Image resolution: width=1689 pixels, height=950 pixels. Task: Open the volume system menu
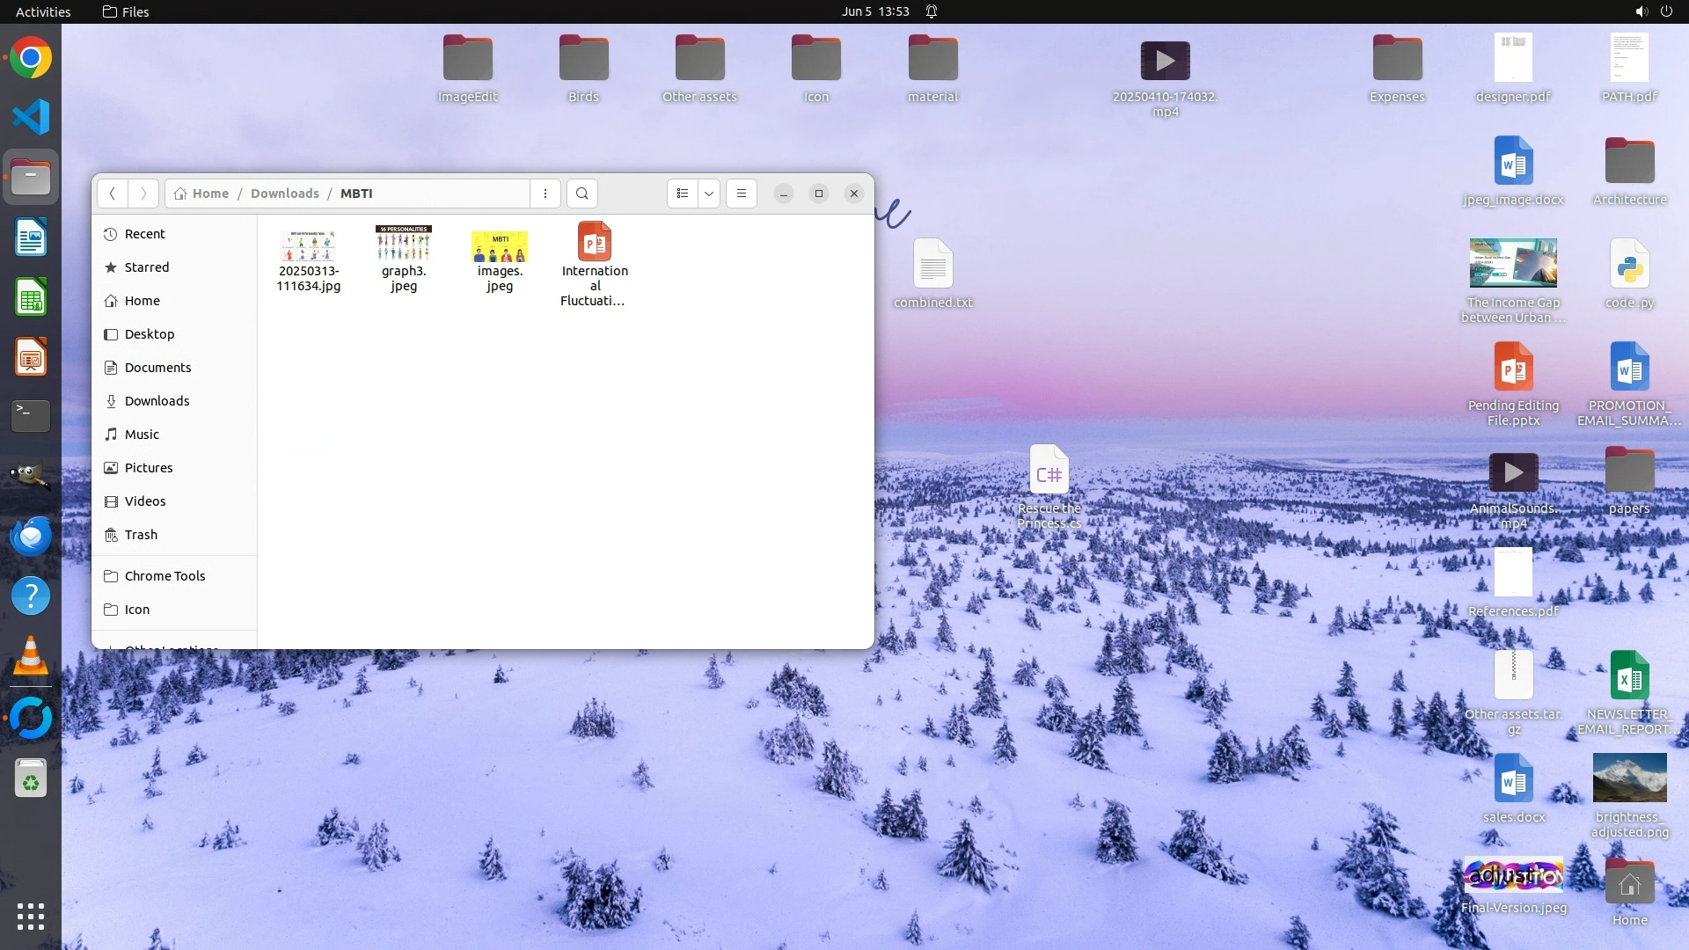(1641, 11)
